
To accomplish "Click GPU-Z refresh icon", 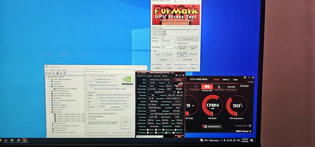I will pos(180,76).
